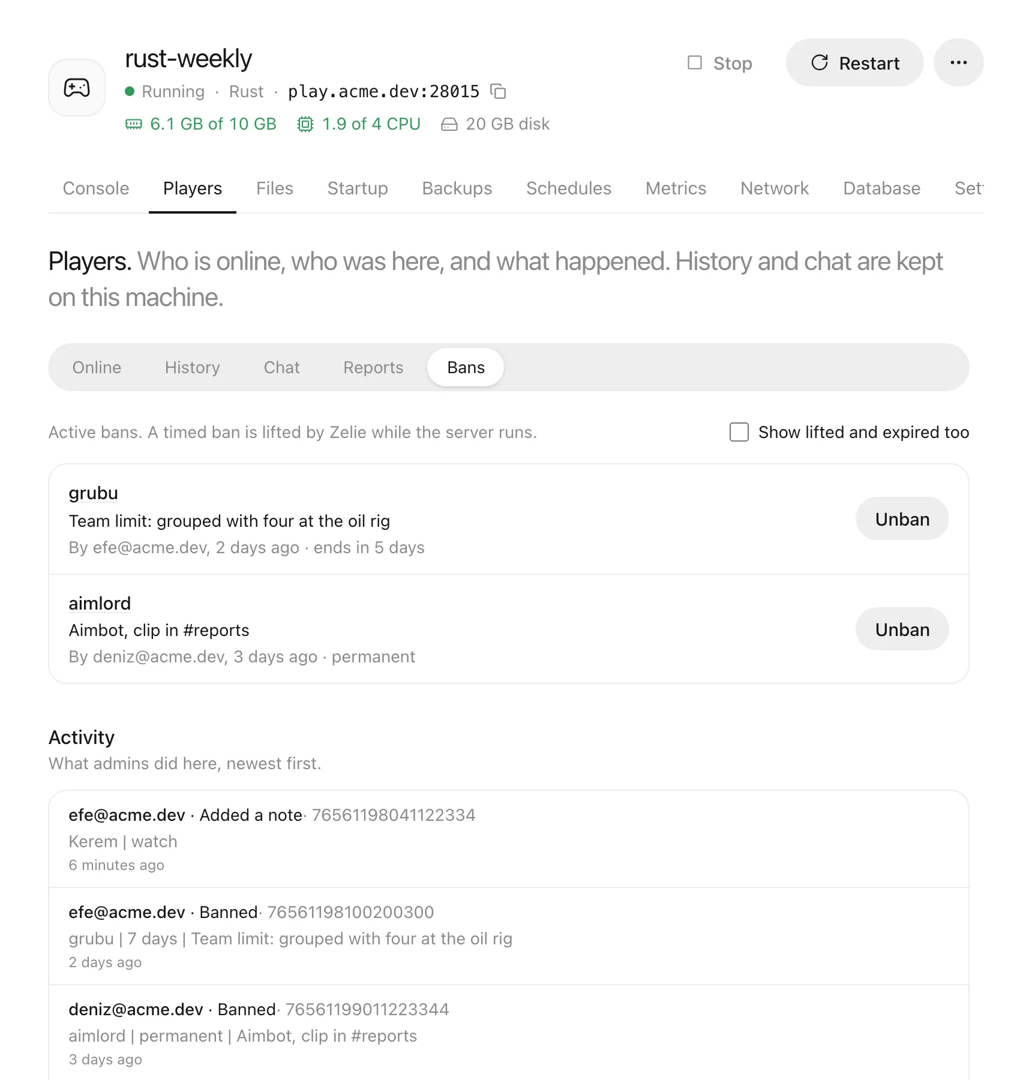
Task: Open the Chat segment
Action: tap(282, 367)
